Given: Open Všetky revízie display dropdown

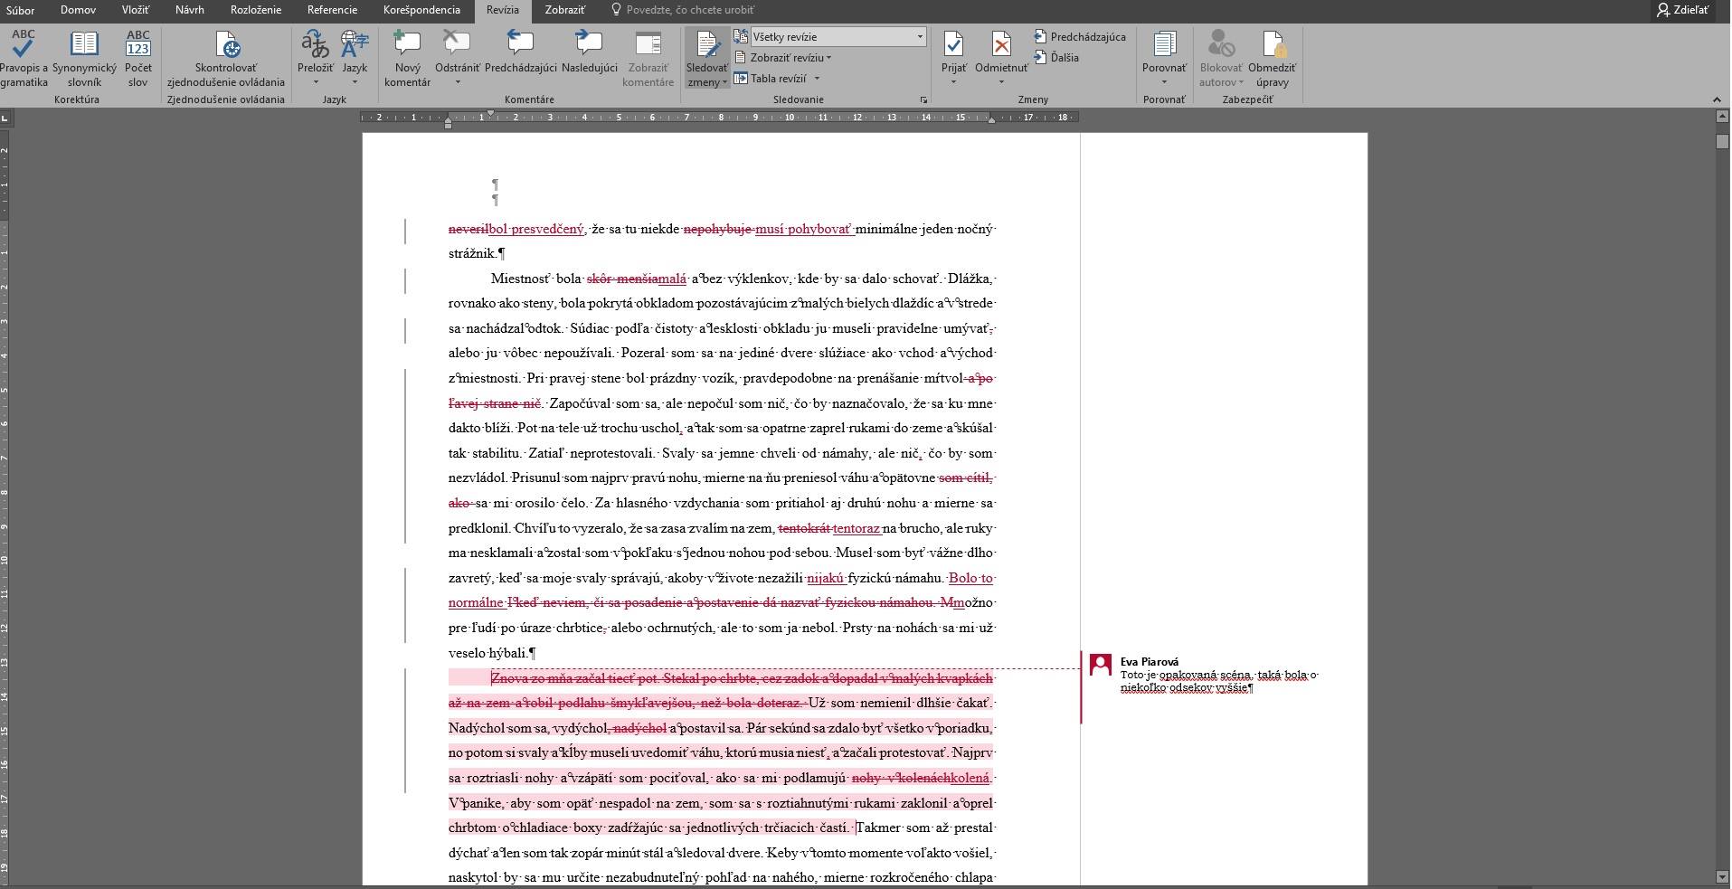Looking at the screenshot, I should [838, 37].
